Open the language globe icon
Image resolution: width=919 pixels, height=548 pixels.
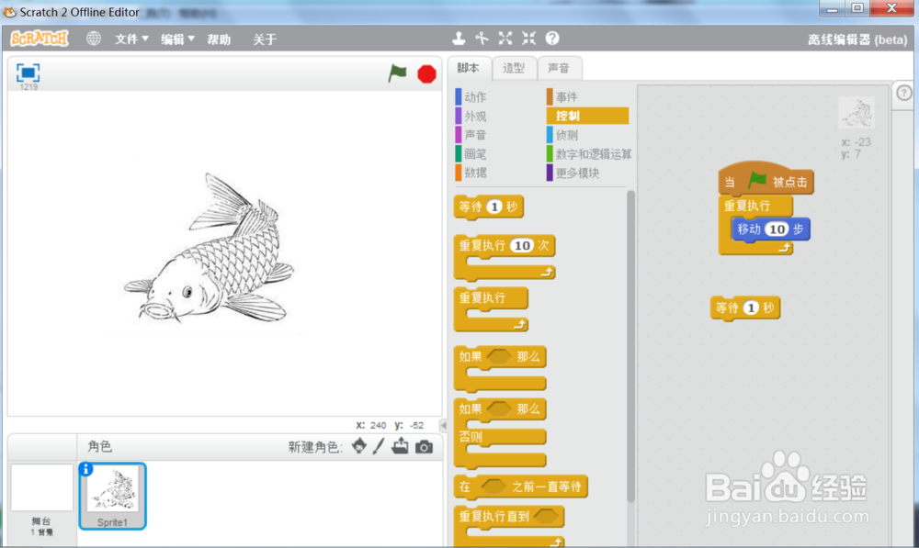pyautogui.click(x=93, y=39)
